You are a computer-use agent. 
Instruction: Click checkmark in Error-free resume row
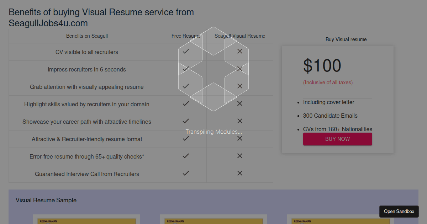pos(185,156)
